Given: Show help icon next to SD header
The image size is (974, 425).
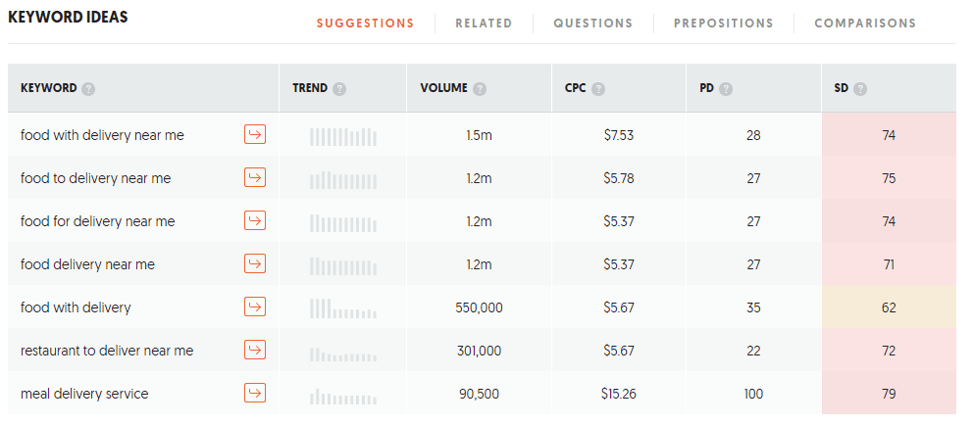Looking at the screenshot, I should click(860, 89).
